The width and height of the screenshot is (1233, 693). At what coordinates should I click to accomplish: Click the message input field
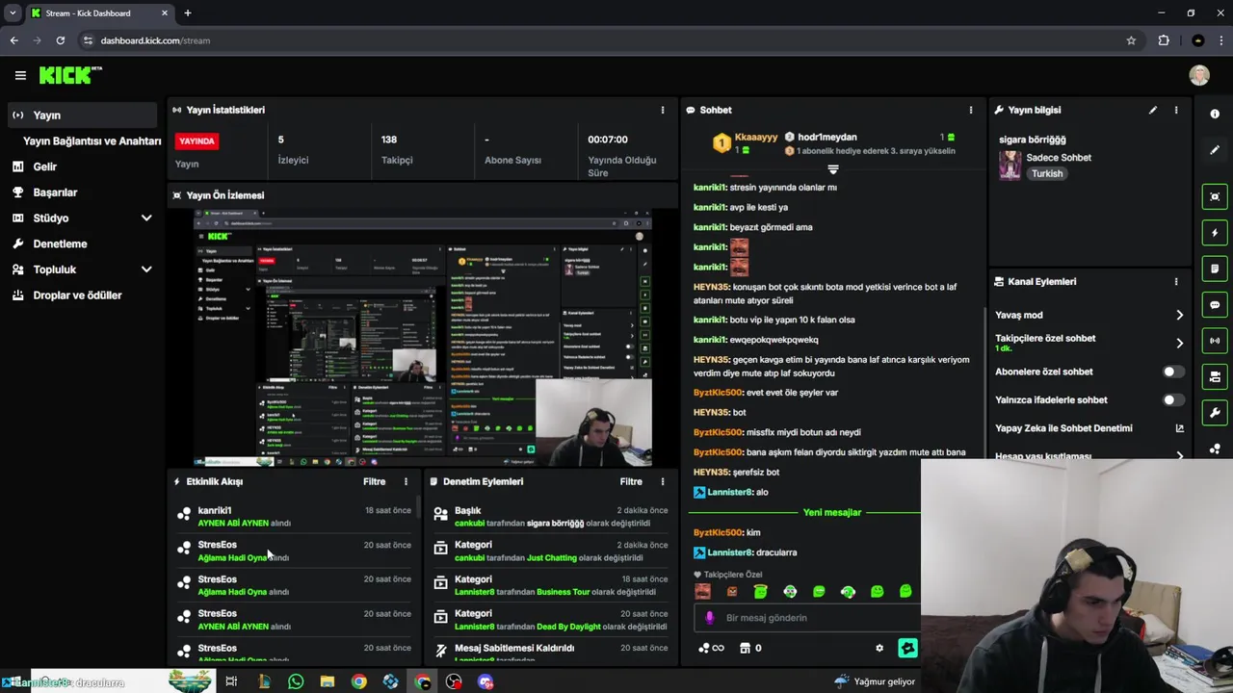coord(807,618)
